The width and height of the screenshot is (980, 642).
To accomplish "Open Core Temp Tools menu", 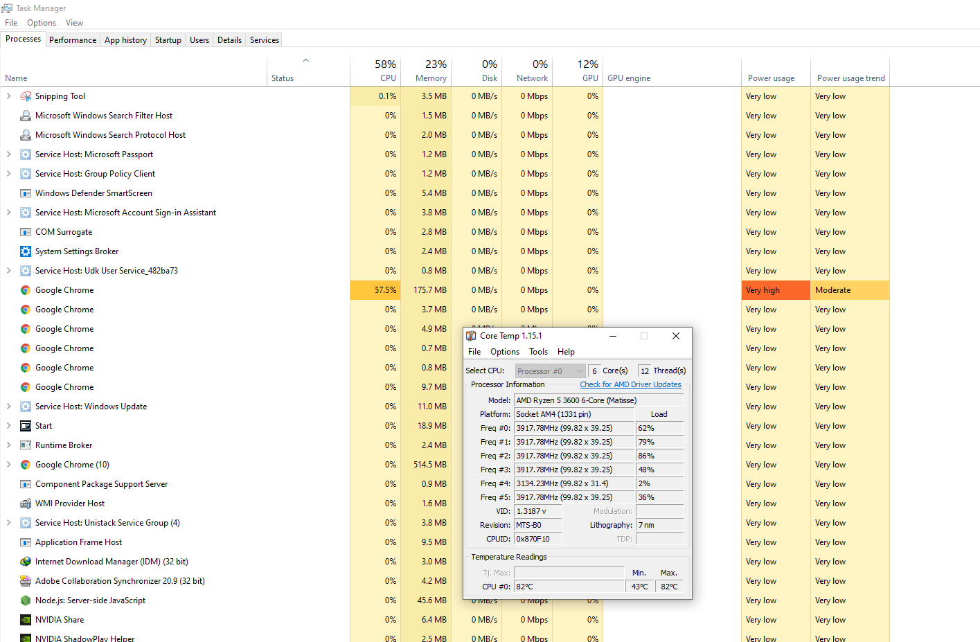I will (538, 352).
